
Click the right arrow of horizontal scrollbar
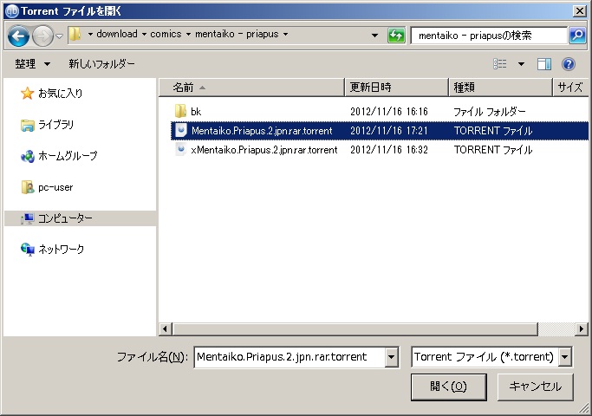(x=582, y=328)
